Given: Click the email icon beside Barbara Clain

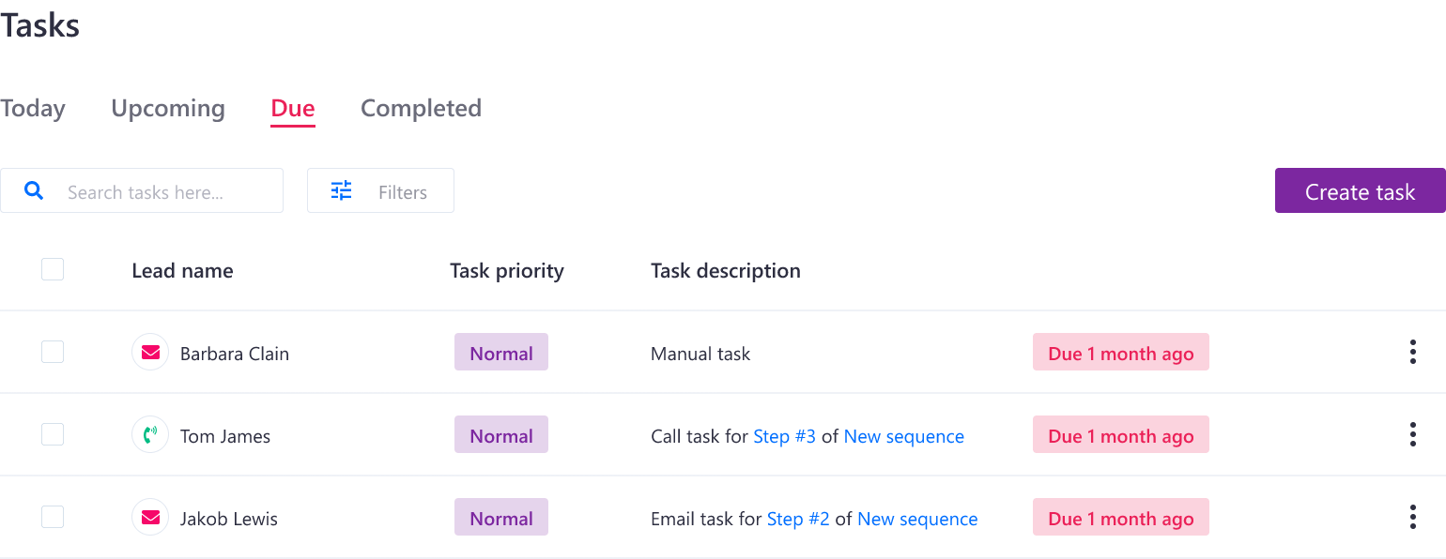Looking at the screenshot, I should coord(150,353).
